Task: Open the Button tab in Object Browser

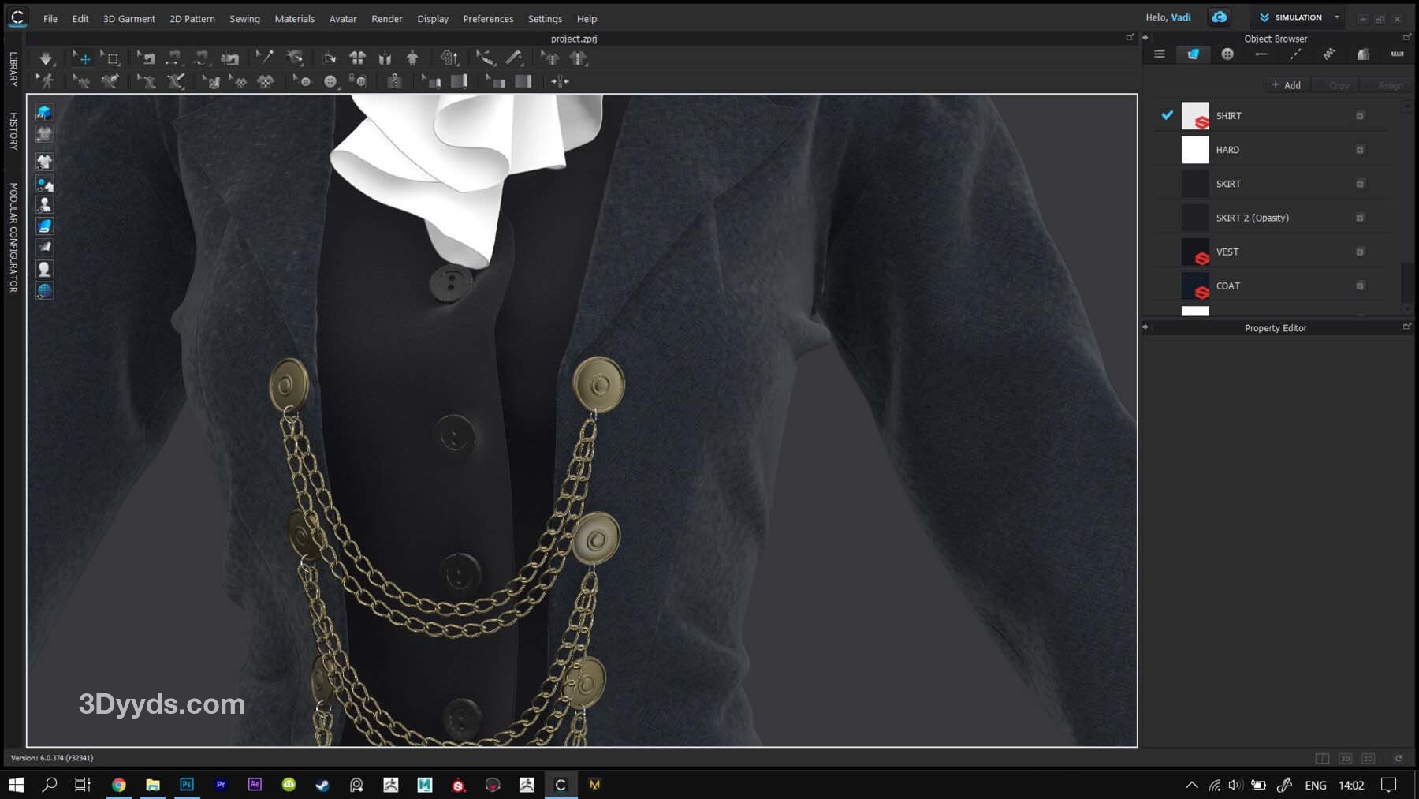Action: pos(1227,54)
